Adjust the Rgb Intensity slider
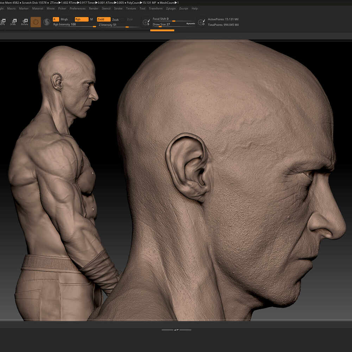 tap(75, 25)
